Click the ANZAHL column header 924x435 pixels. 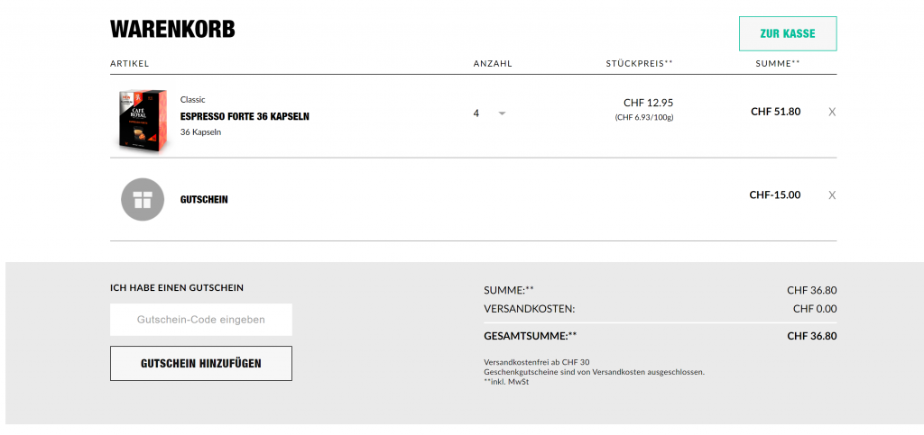point(493,64)
